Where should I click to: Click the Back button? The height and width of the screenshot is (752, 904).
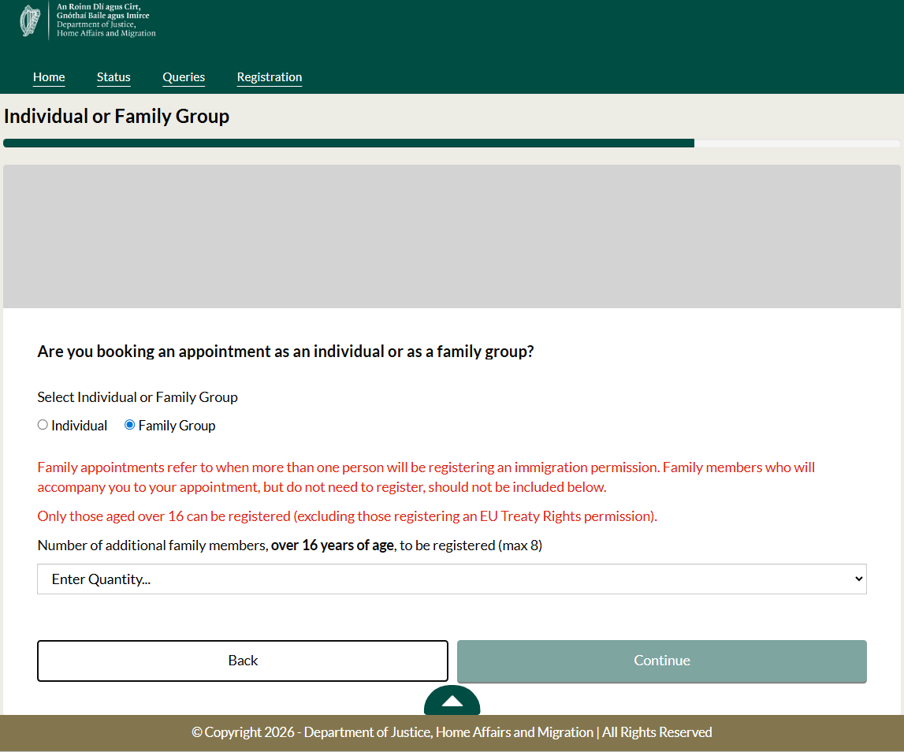(x=243, y=661)
